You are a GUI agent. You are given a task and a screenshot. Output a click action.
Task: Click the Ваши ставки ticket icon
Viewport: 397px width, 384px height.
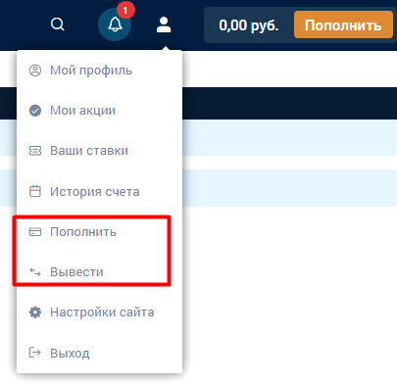tap(35, 151)
